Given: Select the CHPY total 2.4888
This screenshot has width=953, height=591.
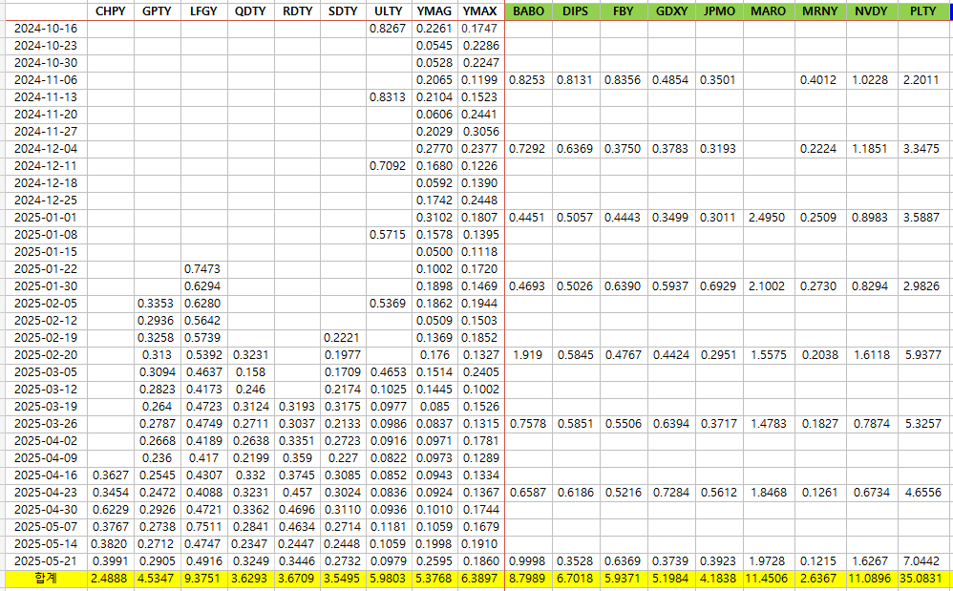Looking at the screenshot, I should [x=110, y=579].
